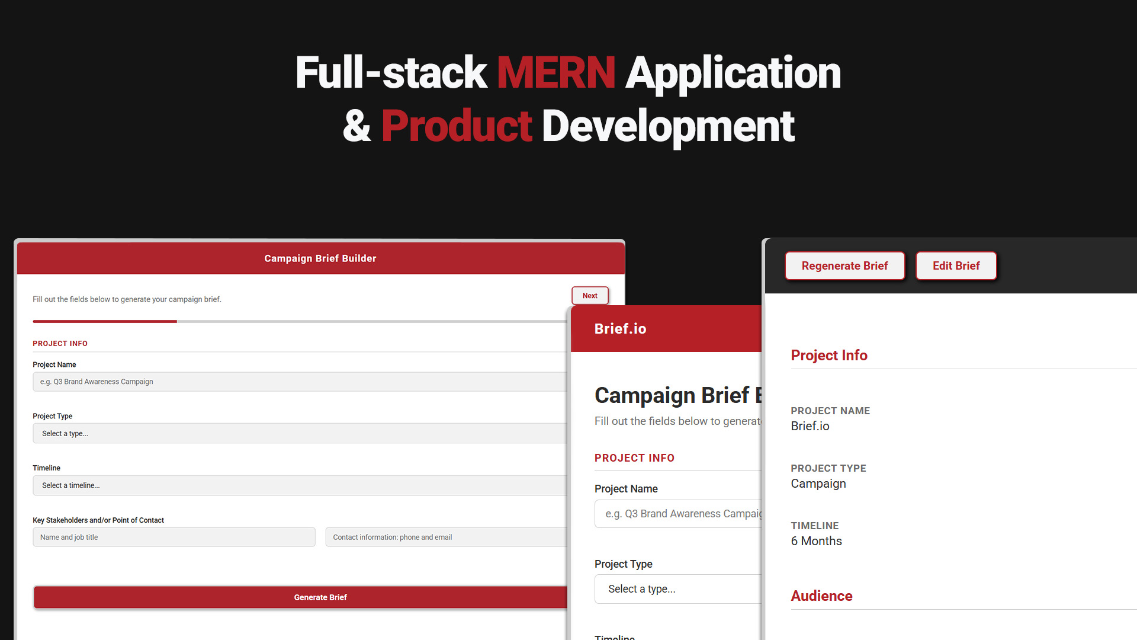Focus the Project Name field in Campaign Brief Builder window

click(x=300, y=382)
